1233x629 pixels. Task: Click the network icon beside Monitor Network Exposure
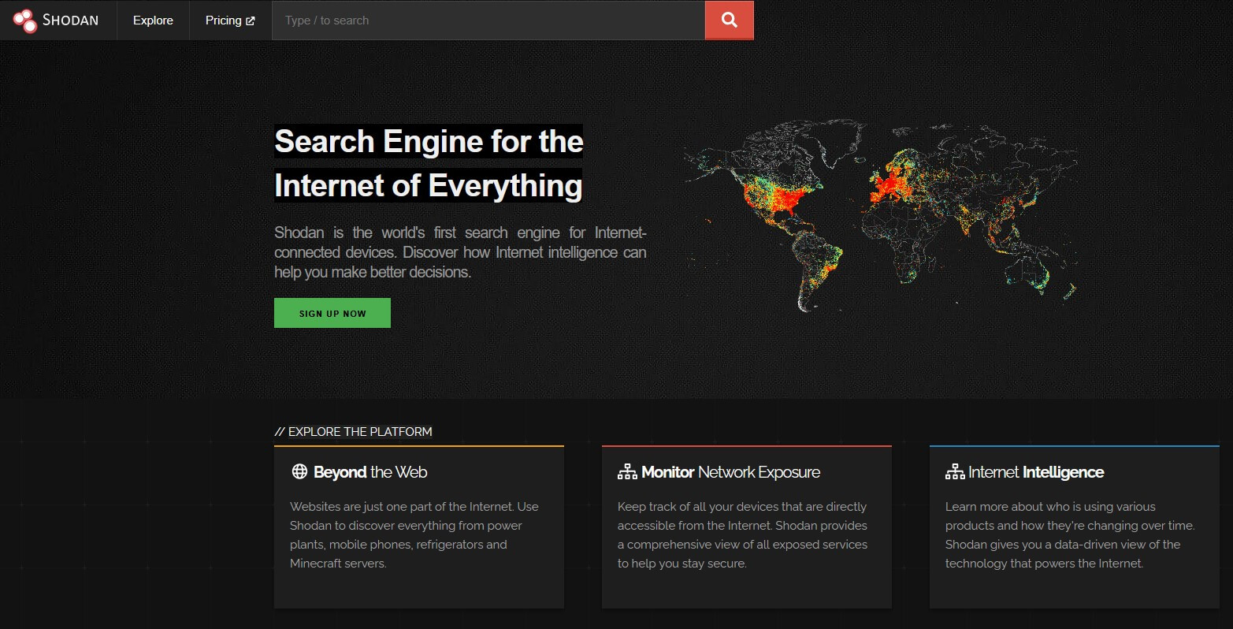tap(627, 471)
